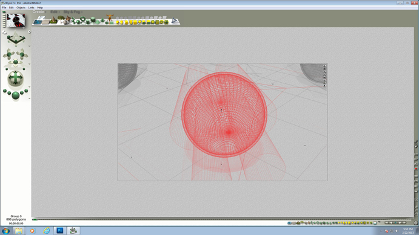
Task: Switch to the Edit palette tab
Action: [54, 11]
